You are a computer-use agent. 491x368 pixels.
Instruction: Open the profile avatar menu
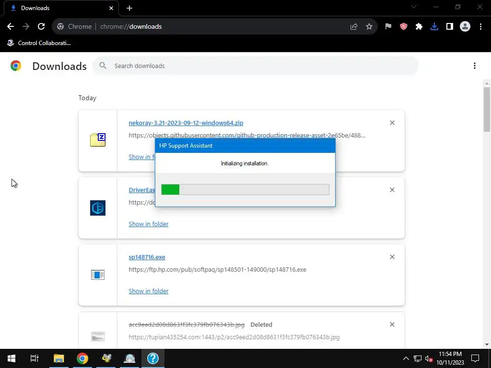tap(465, 27)
